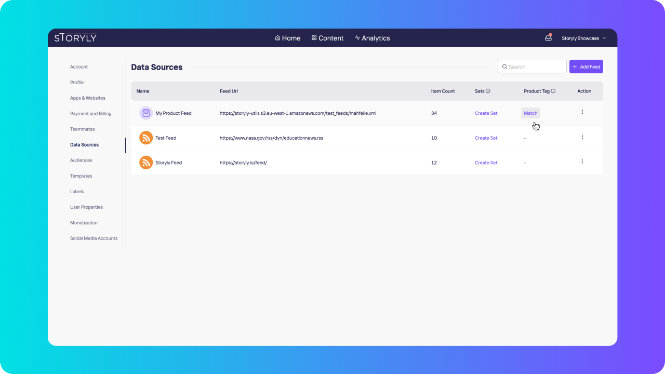Select Data Sources in sidebar
The width and height of the screenshot is (665, 374).
(x=85, y=144)
